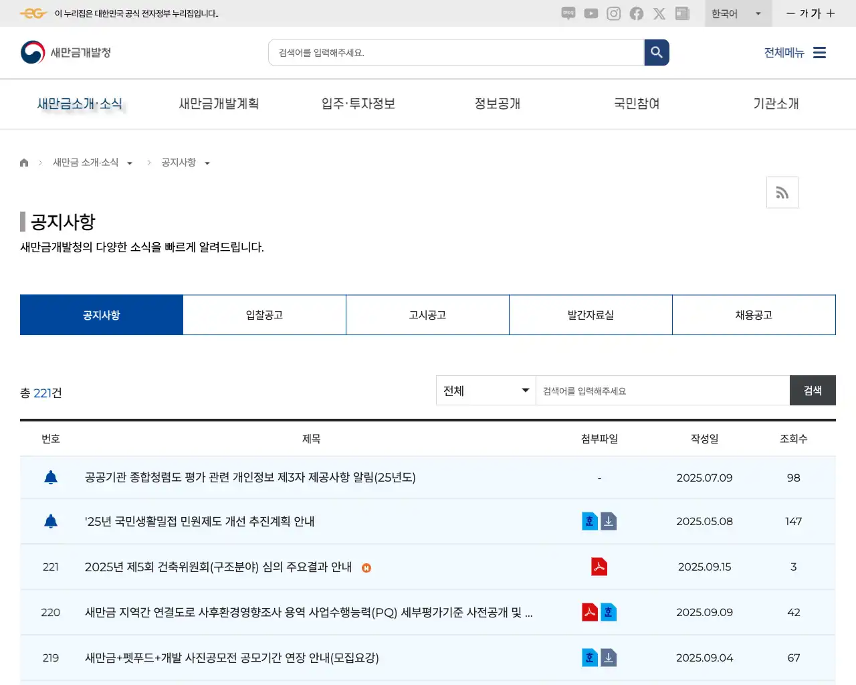Open the 전체메뉴 hamburger menu
Screen dimensions: 856x685
(819, 52)
